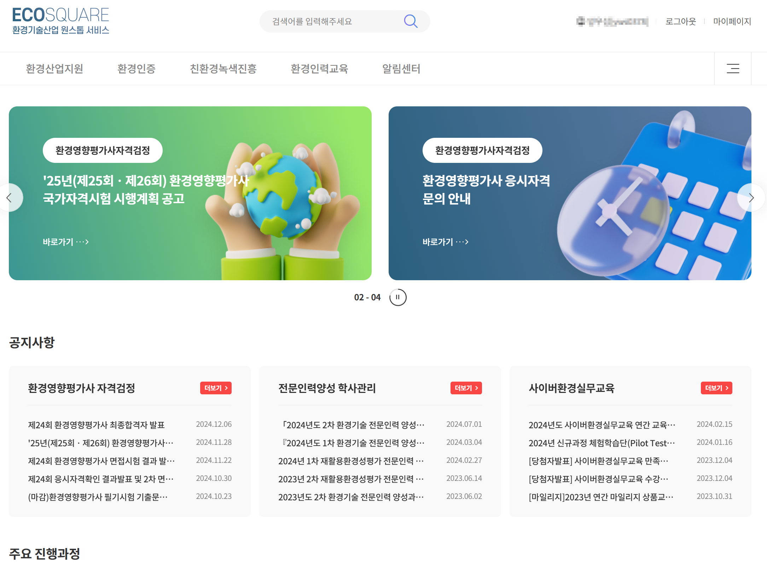Pause the banner slideshow autoplay

coord(398,297)
